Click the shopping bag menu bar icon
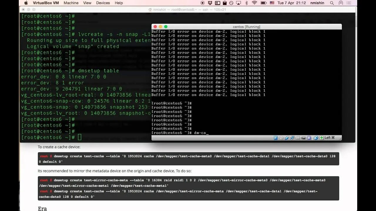 point(225,3)
